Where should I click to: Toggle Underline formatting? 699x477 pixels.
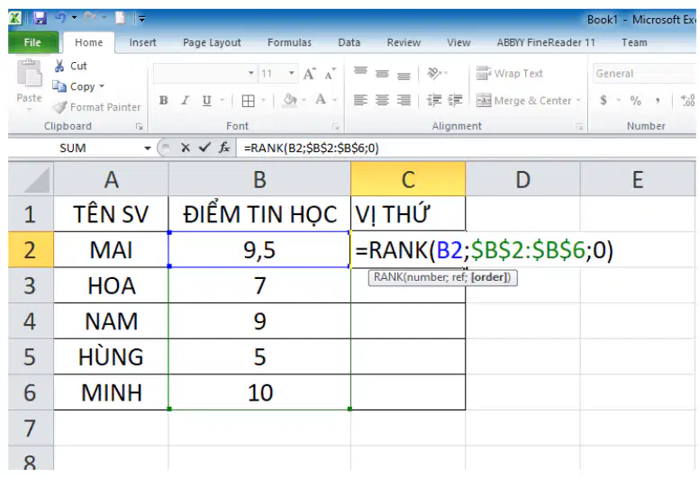[x=206, y=101]
